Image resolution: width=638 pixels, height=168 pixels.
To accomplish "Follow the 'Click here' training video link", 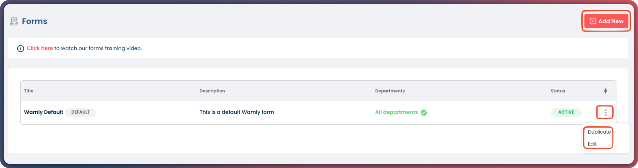I will [x=40, y=48].
